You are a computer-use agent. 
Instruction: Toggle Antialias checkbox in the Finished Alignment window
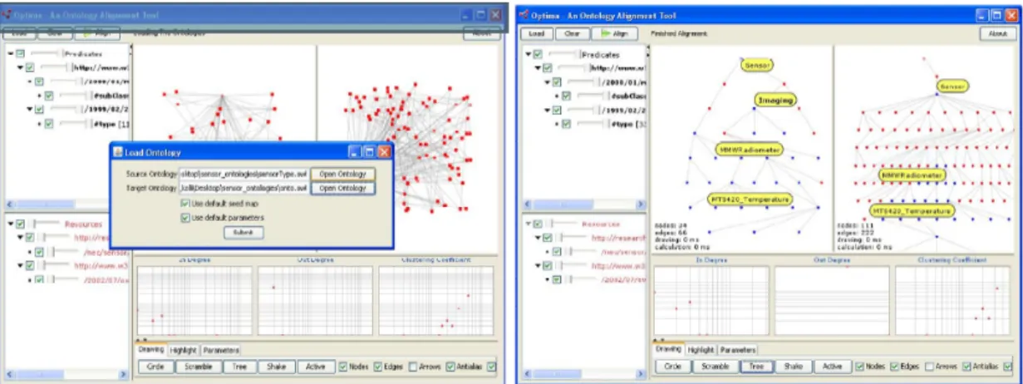(x=967, y=366)
